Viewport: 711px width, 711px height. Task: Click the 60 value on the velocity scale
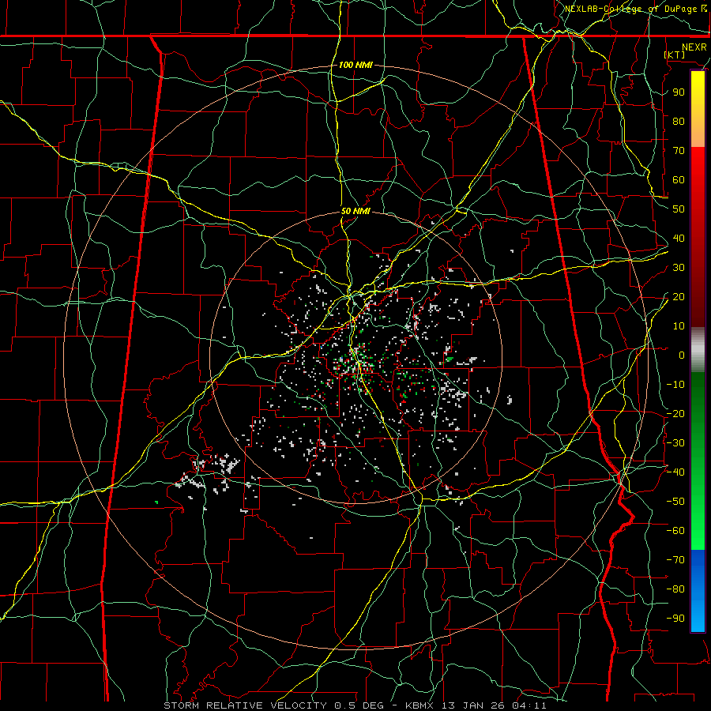tap(679, 179)
